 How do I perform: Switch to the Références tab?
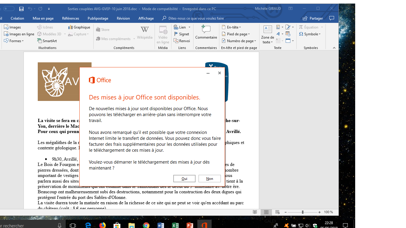(x=70, y=18)
